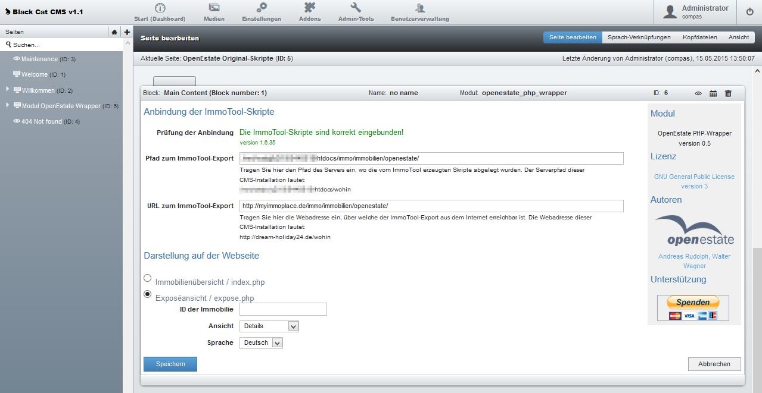The image size is (762, 393).
Task: Click the OpenEstate logo
Action: click(695, 231)
